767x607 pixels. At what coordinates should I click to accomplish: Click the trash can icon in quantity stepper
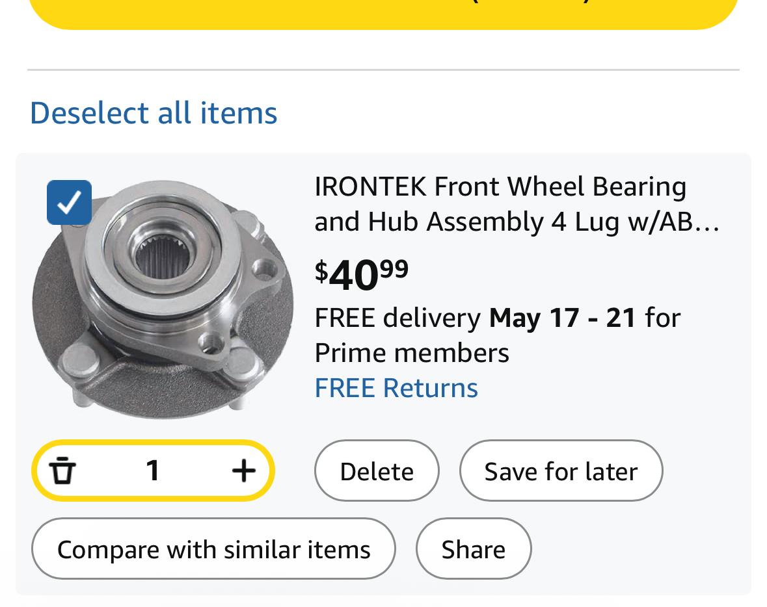62,471
